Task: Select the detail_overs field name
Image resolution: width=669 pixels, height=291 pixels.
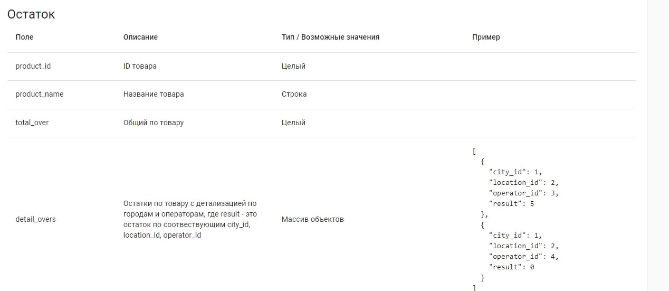Action: (x=35, y=219)
